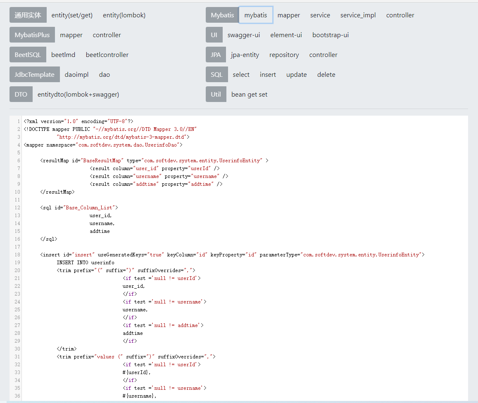The image size is (478, 403).
Task: Click the beetlmd template
Action: pyautogui.click(x=63, y=55)
